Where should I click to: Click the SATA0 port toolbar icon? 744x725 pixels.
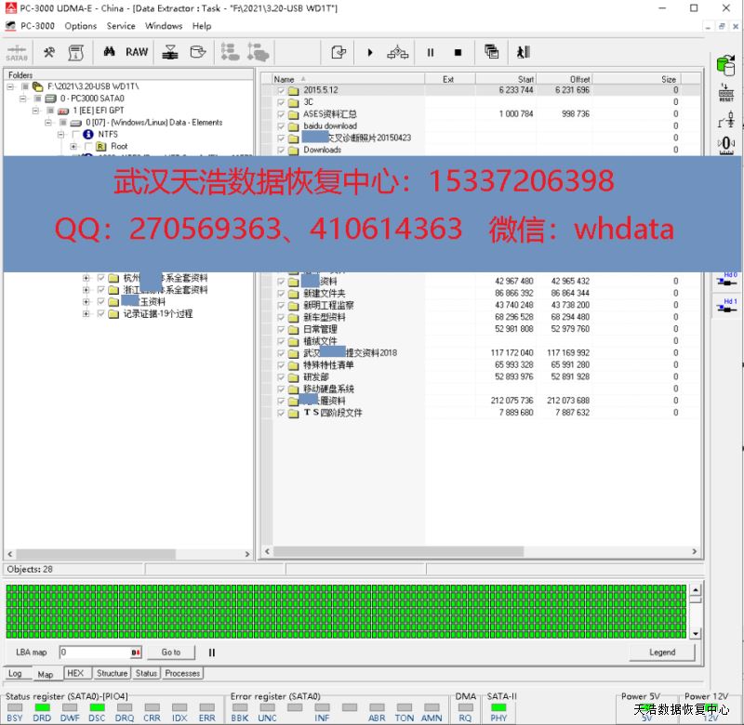pos(17,53)
